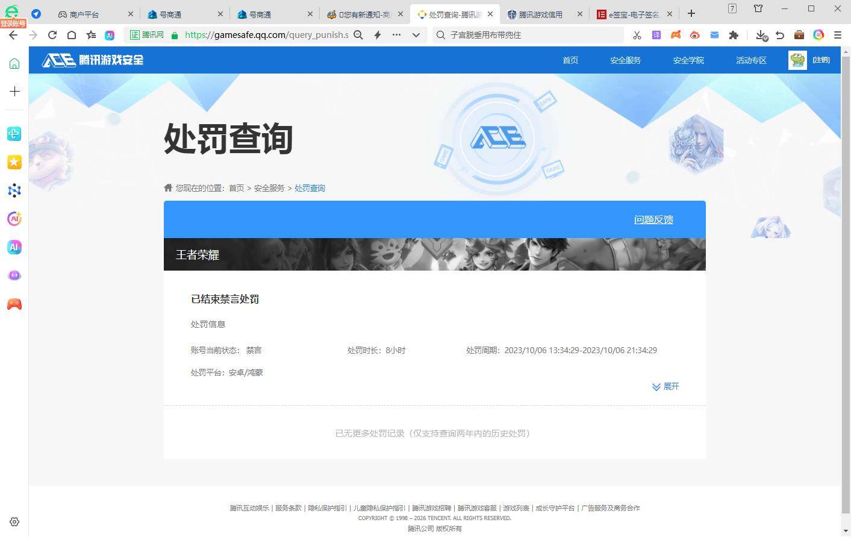Click the gamepad icon in the left sidebar
The image size is (851, 537).
14,304
